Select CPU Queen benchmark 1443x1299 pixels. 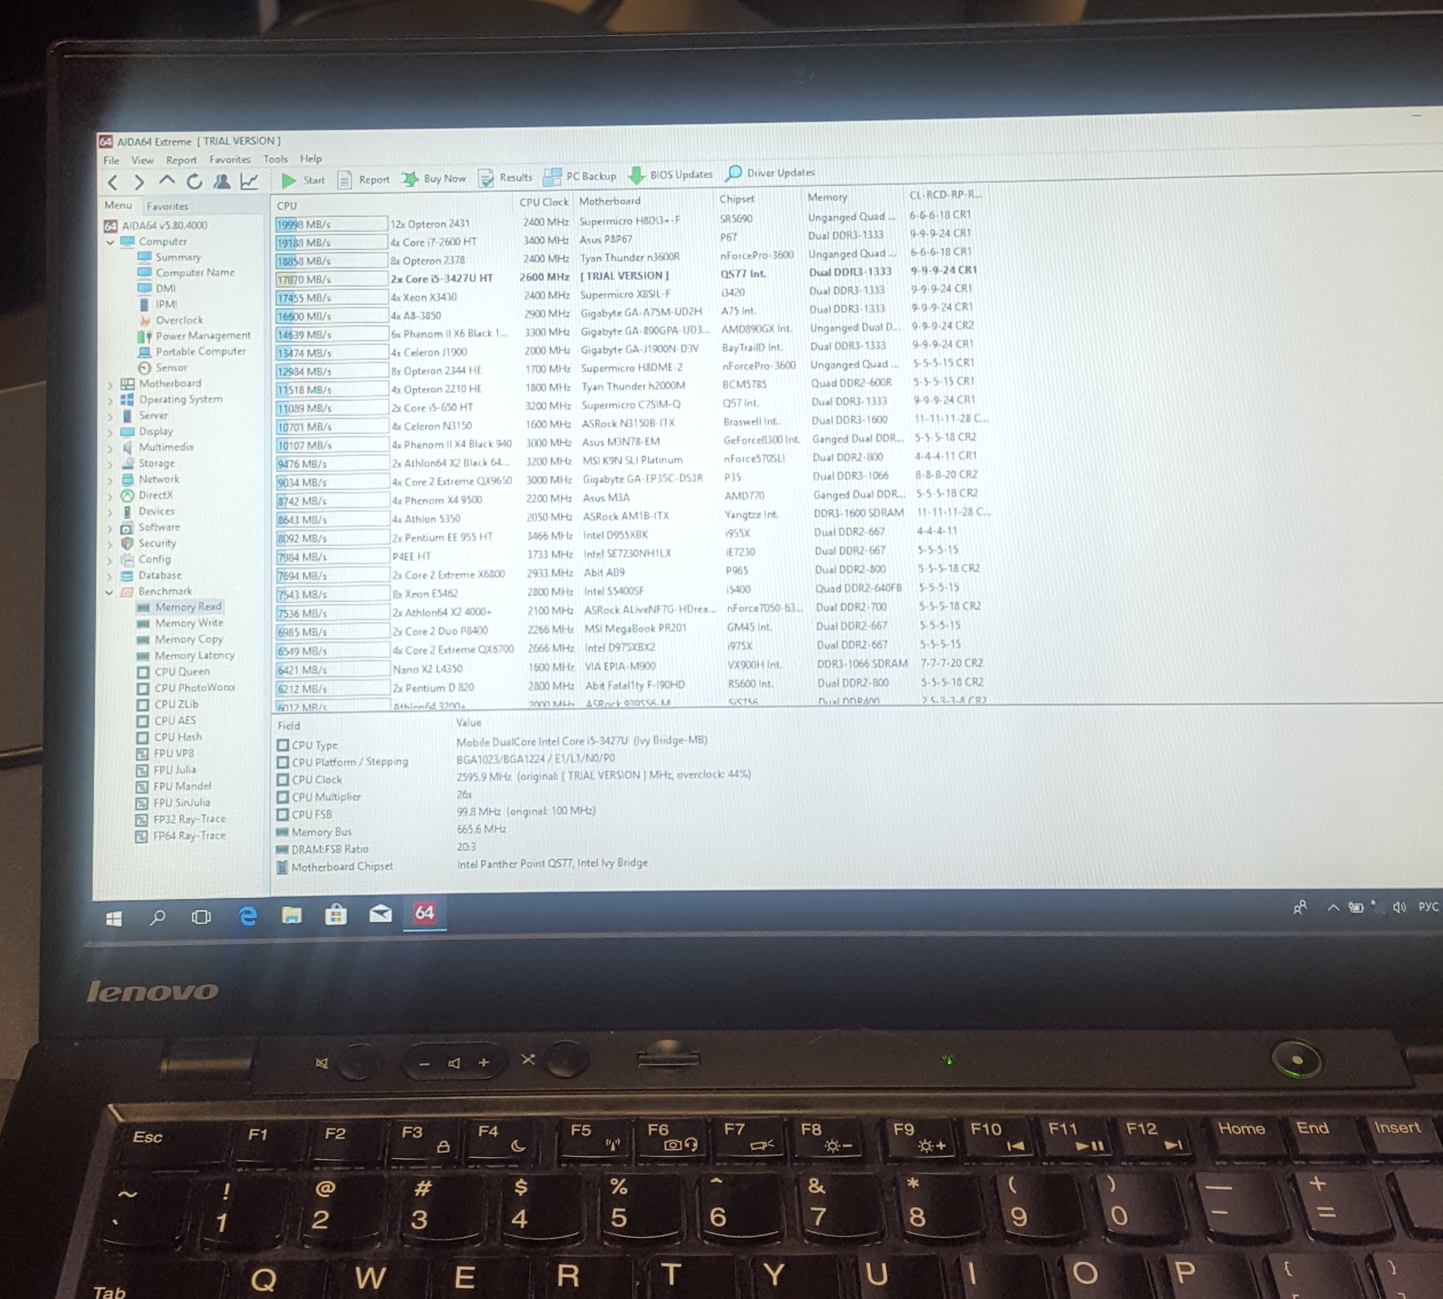coord(174,672)
